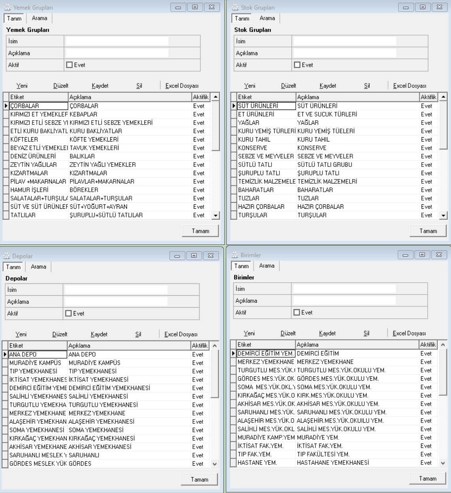Click Sil in the Depolar window
The width and height of the screenshot is (451, 493).
click(138, 334)
